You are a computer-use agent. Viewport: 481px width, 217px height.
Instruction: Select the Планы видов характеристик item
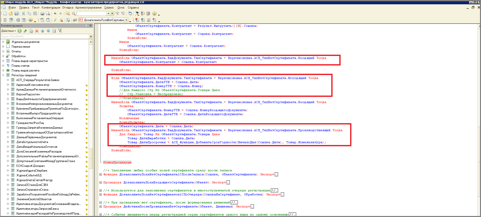30,61
